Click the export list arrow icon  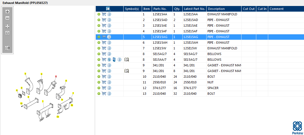click(7, 48)
